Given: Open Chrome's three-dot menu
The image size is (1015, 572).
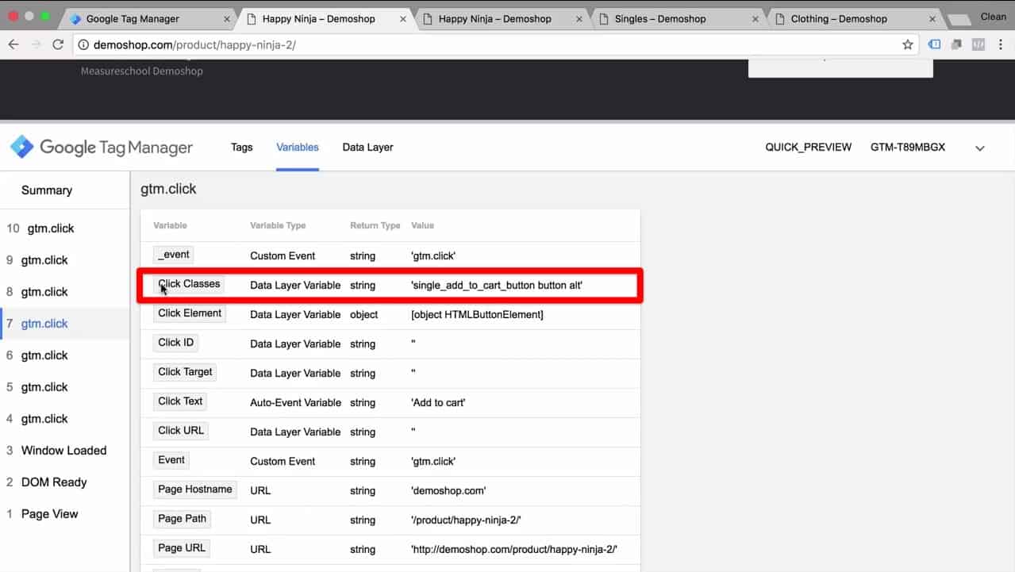Looking at the screenshot, I should tap(1002, 45).
